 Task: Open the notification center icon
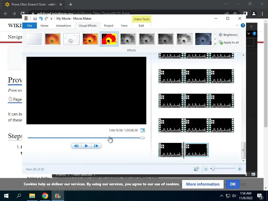260,196
